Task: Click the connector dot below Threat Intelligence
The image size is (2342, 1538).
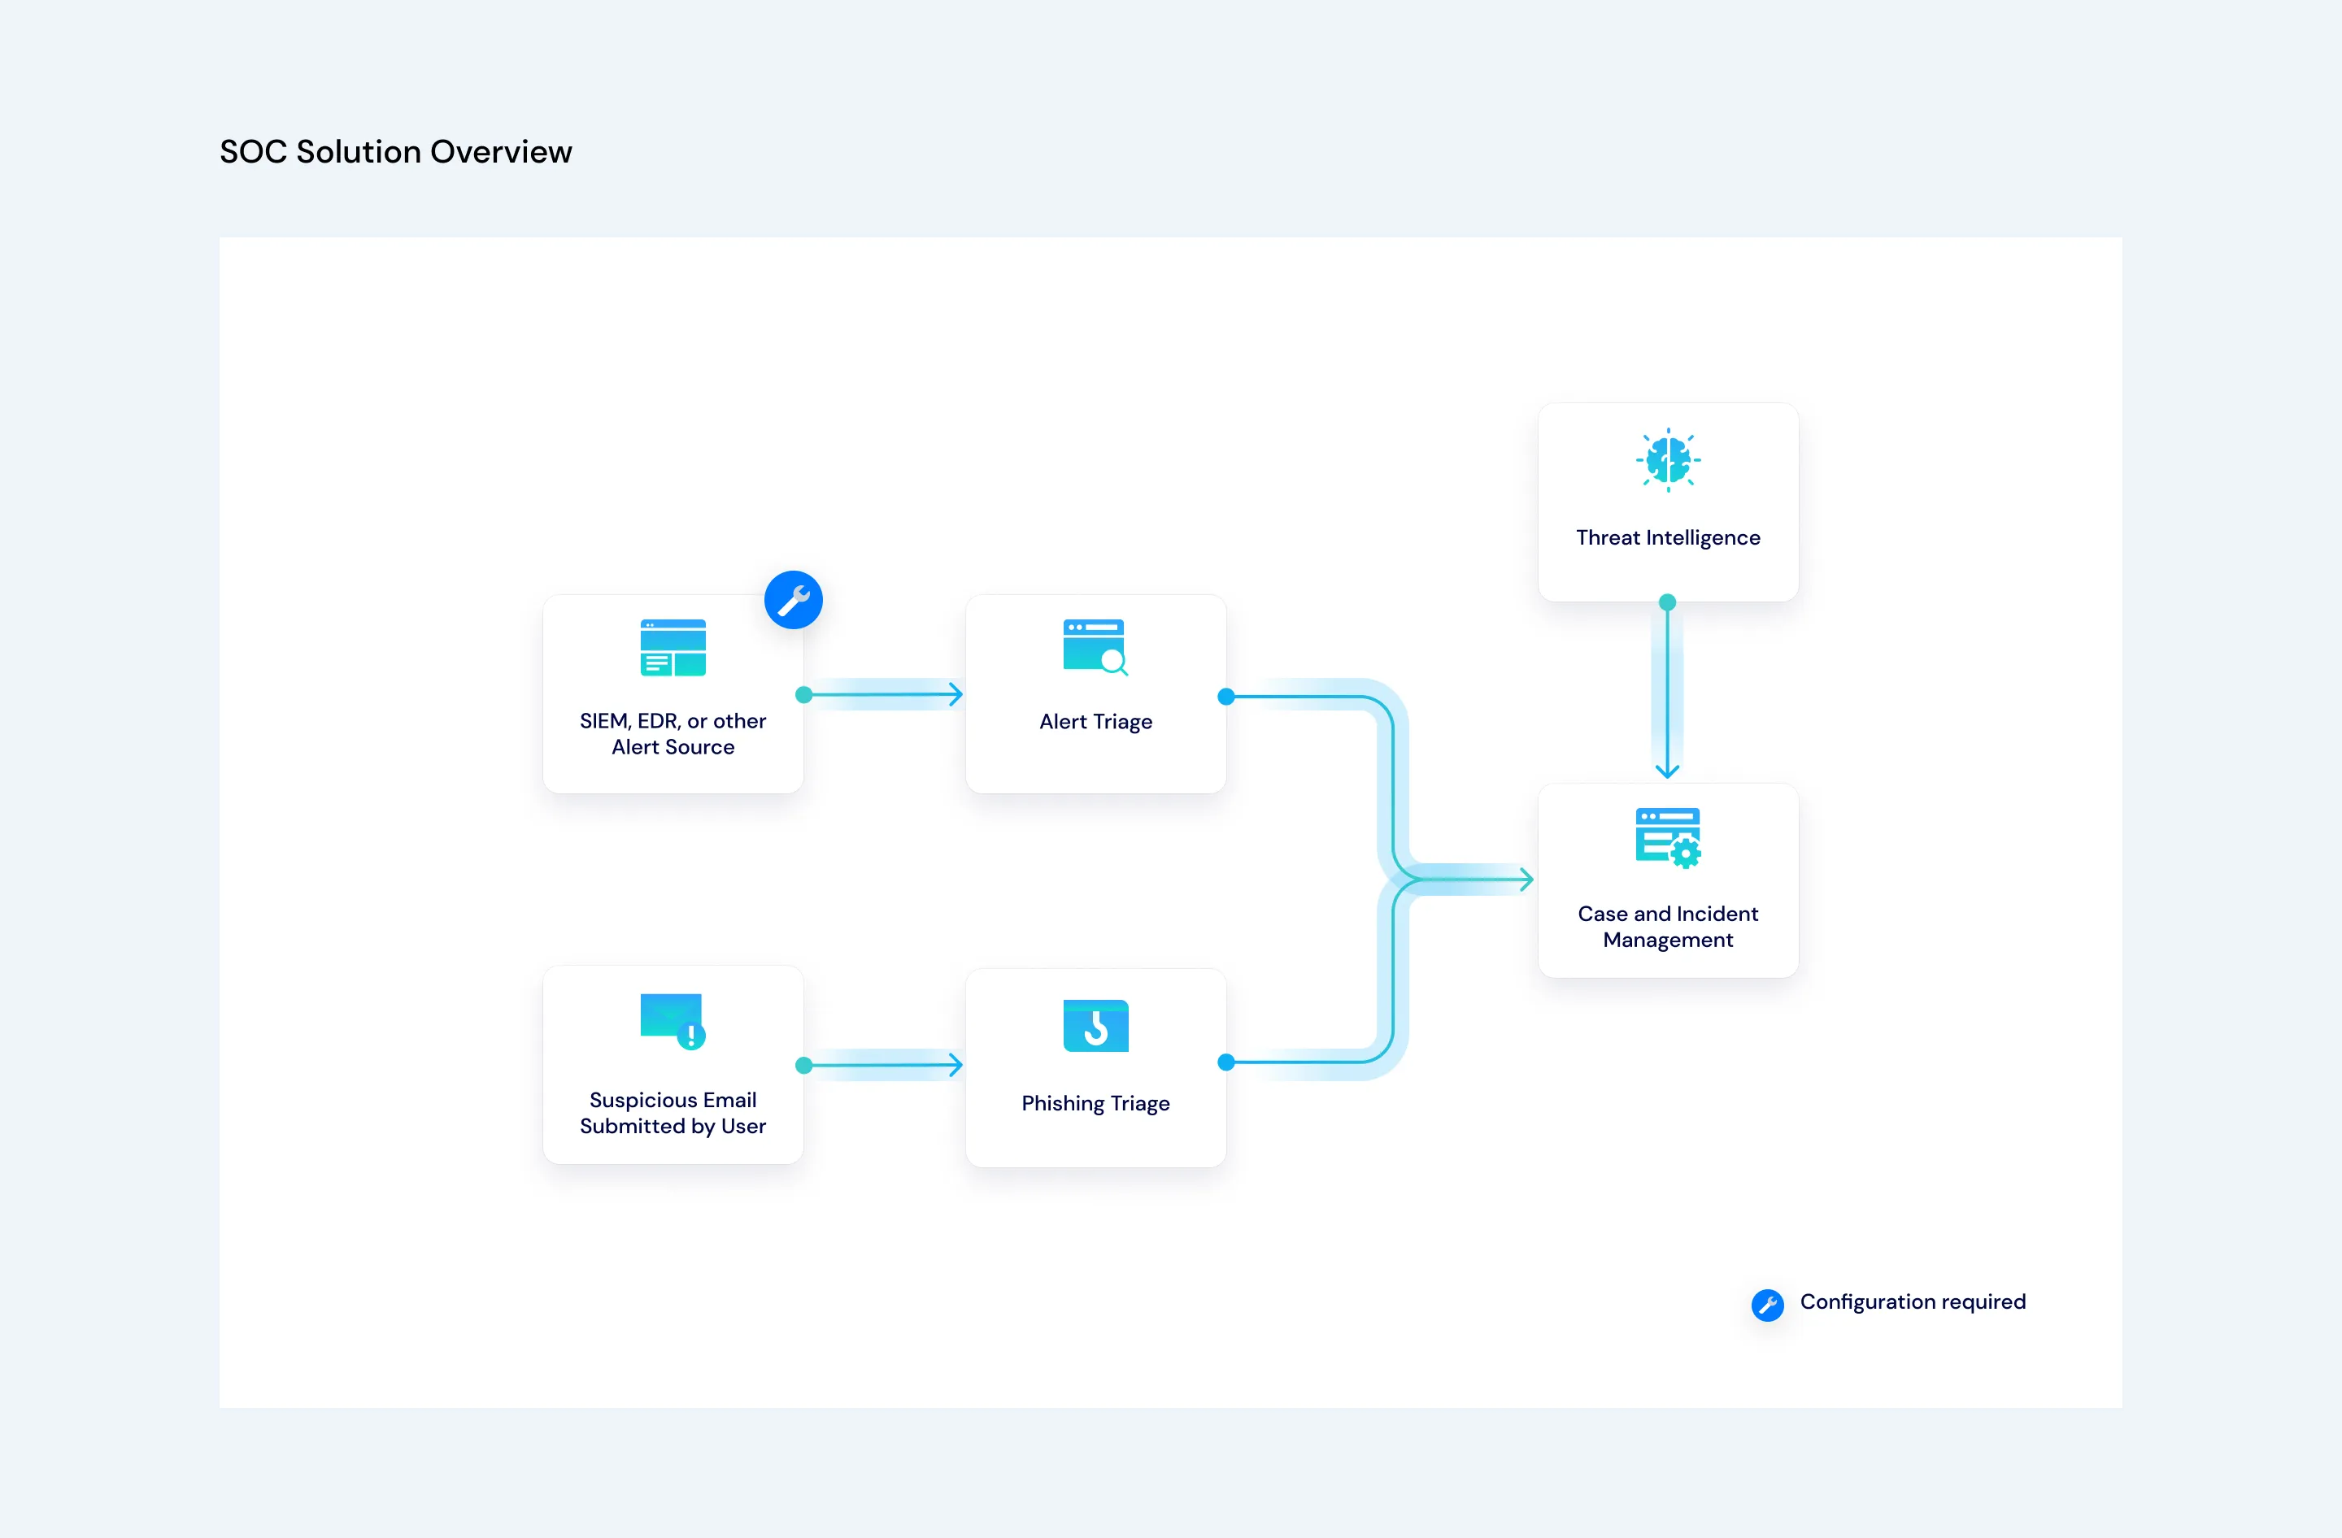Action: point(1667,602)
